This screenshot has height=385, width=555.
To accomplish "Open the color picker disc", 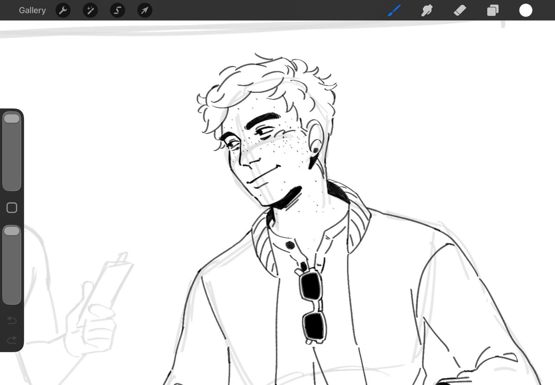I will [x=526, y=10].
